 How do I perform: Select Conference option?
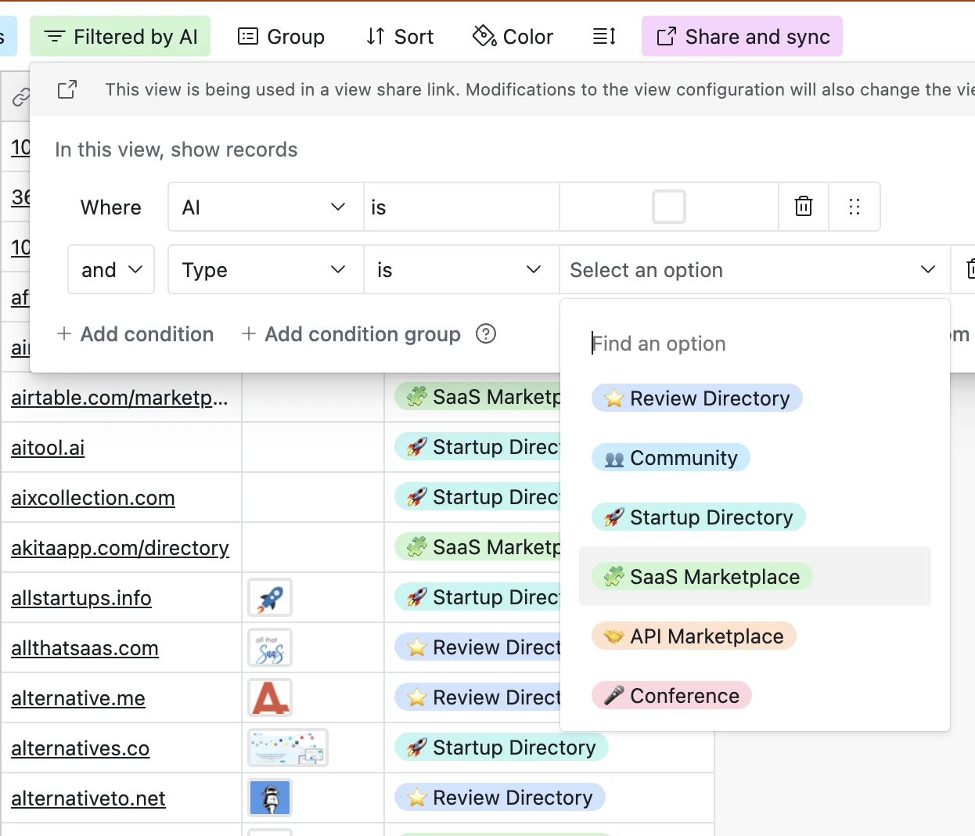(x=671, y=696)
